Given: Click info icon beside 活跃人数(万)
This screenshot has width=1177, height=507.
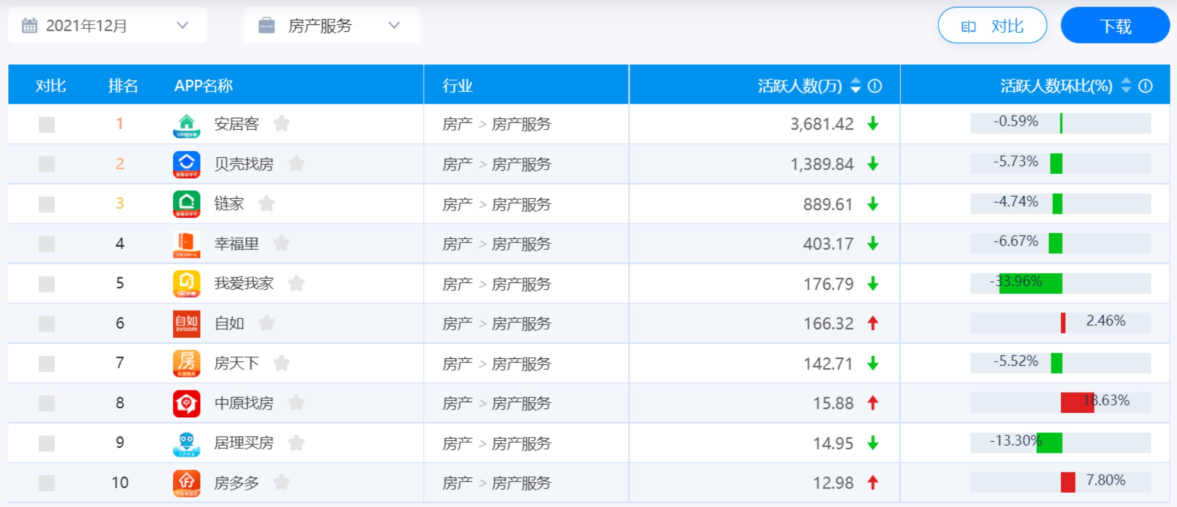Looking at the screenshot, I should [x=874, y=86].
